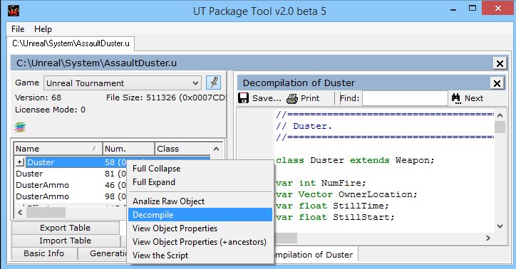Select Decompile in the context menu
Screen dimensions: 516x269
click(200, 214)
